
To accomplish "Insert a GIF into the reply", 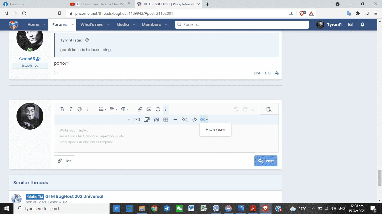I will [128, 120].
